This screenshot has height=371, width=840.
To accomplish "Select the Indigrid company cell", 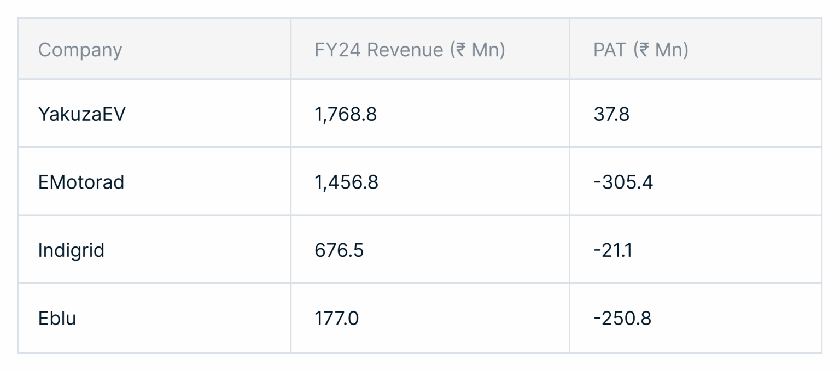I will click(71, 250).
